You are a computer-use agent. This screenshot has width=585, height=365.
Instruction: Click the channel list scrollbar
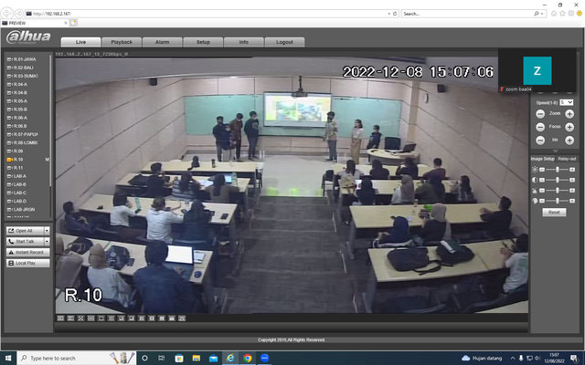tap(50, 120)
